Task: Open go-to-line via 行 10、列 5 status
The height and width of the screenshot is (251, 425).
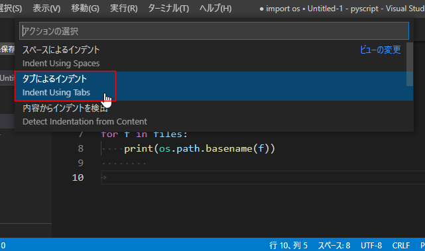Action: [288, 246]
